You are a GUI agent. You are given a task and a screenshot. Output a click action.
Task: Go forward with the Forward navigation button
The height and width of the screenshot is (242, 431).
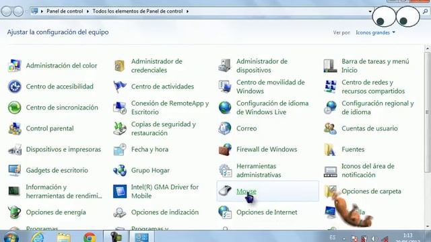pos(18,11)
